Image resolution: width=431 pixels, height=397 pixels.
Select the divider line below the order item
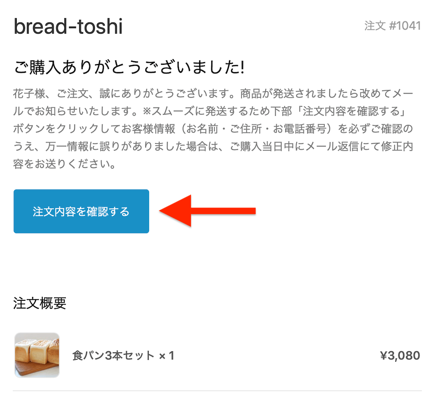pos(215,388)
